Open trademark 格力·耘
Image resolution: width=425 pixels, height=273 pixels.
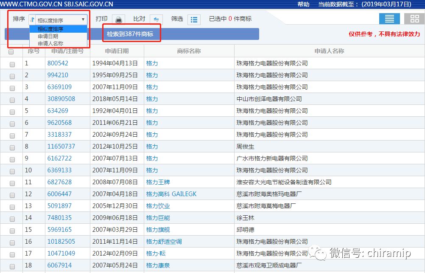click(x=156, y=253)
